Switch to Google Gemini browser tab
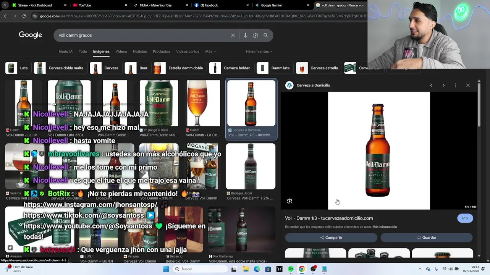 (282, 5)
